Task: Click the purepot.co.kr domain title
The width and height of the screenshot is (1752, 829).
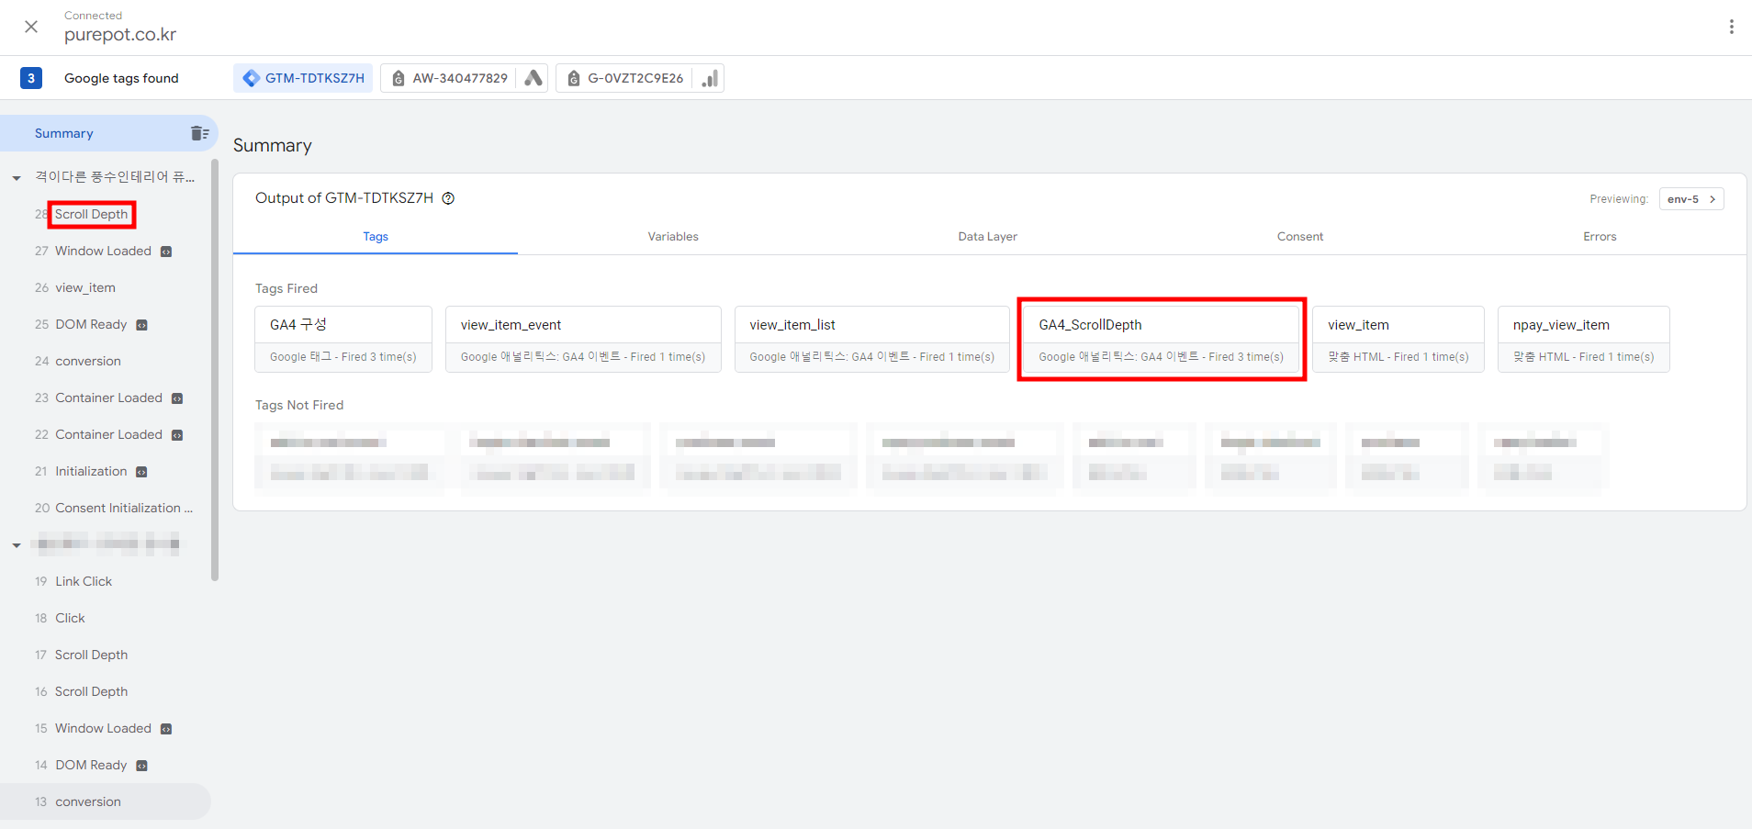Action: coord(120,35)
